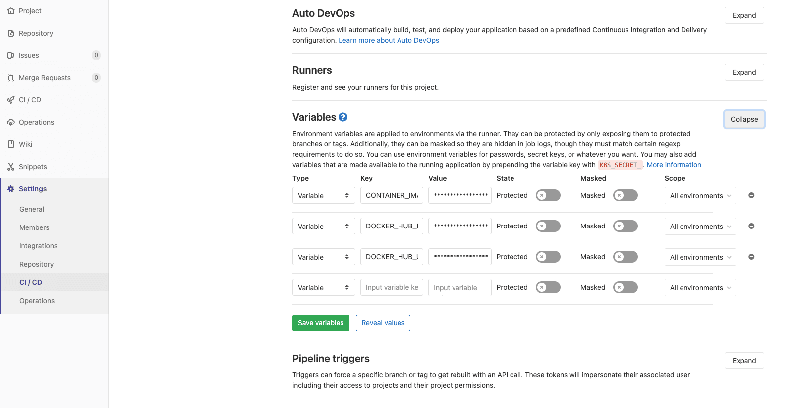The height and width of the screenshot is (408, 797).
Task: Toggle Masked on the second DOCKER_HUB variable row
Action: (625, 257)
